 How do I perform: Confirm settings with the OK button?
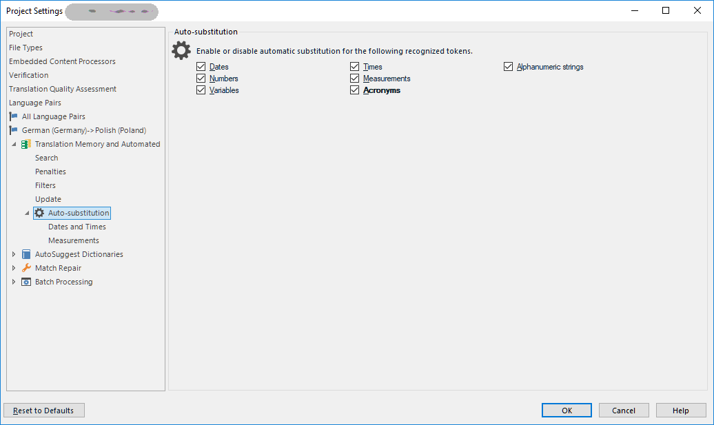click(x=567, y=411)
